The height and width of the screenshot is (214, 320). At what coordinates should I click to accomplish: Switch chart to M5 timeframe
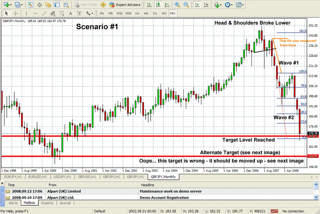tap(111, 13)
